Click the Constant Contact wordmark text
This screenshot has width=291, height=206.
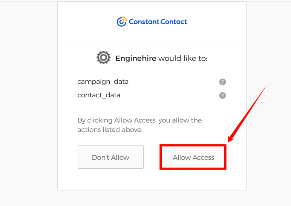pyautogui.click(x=158, y=22)
